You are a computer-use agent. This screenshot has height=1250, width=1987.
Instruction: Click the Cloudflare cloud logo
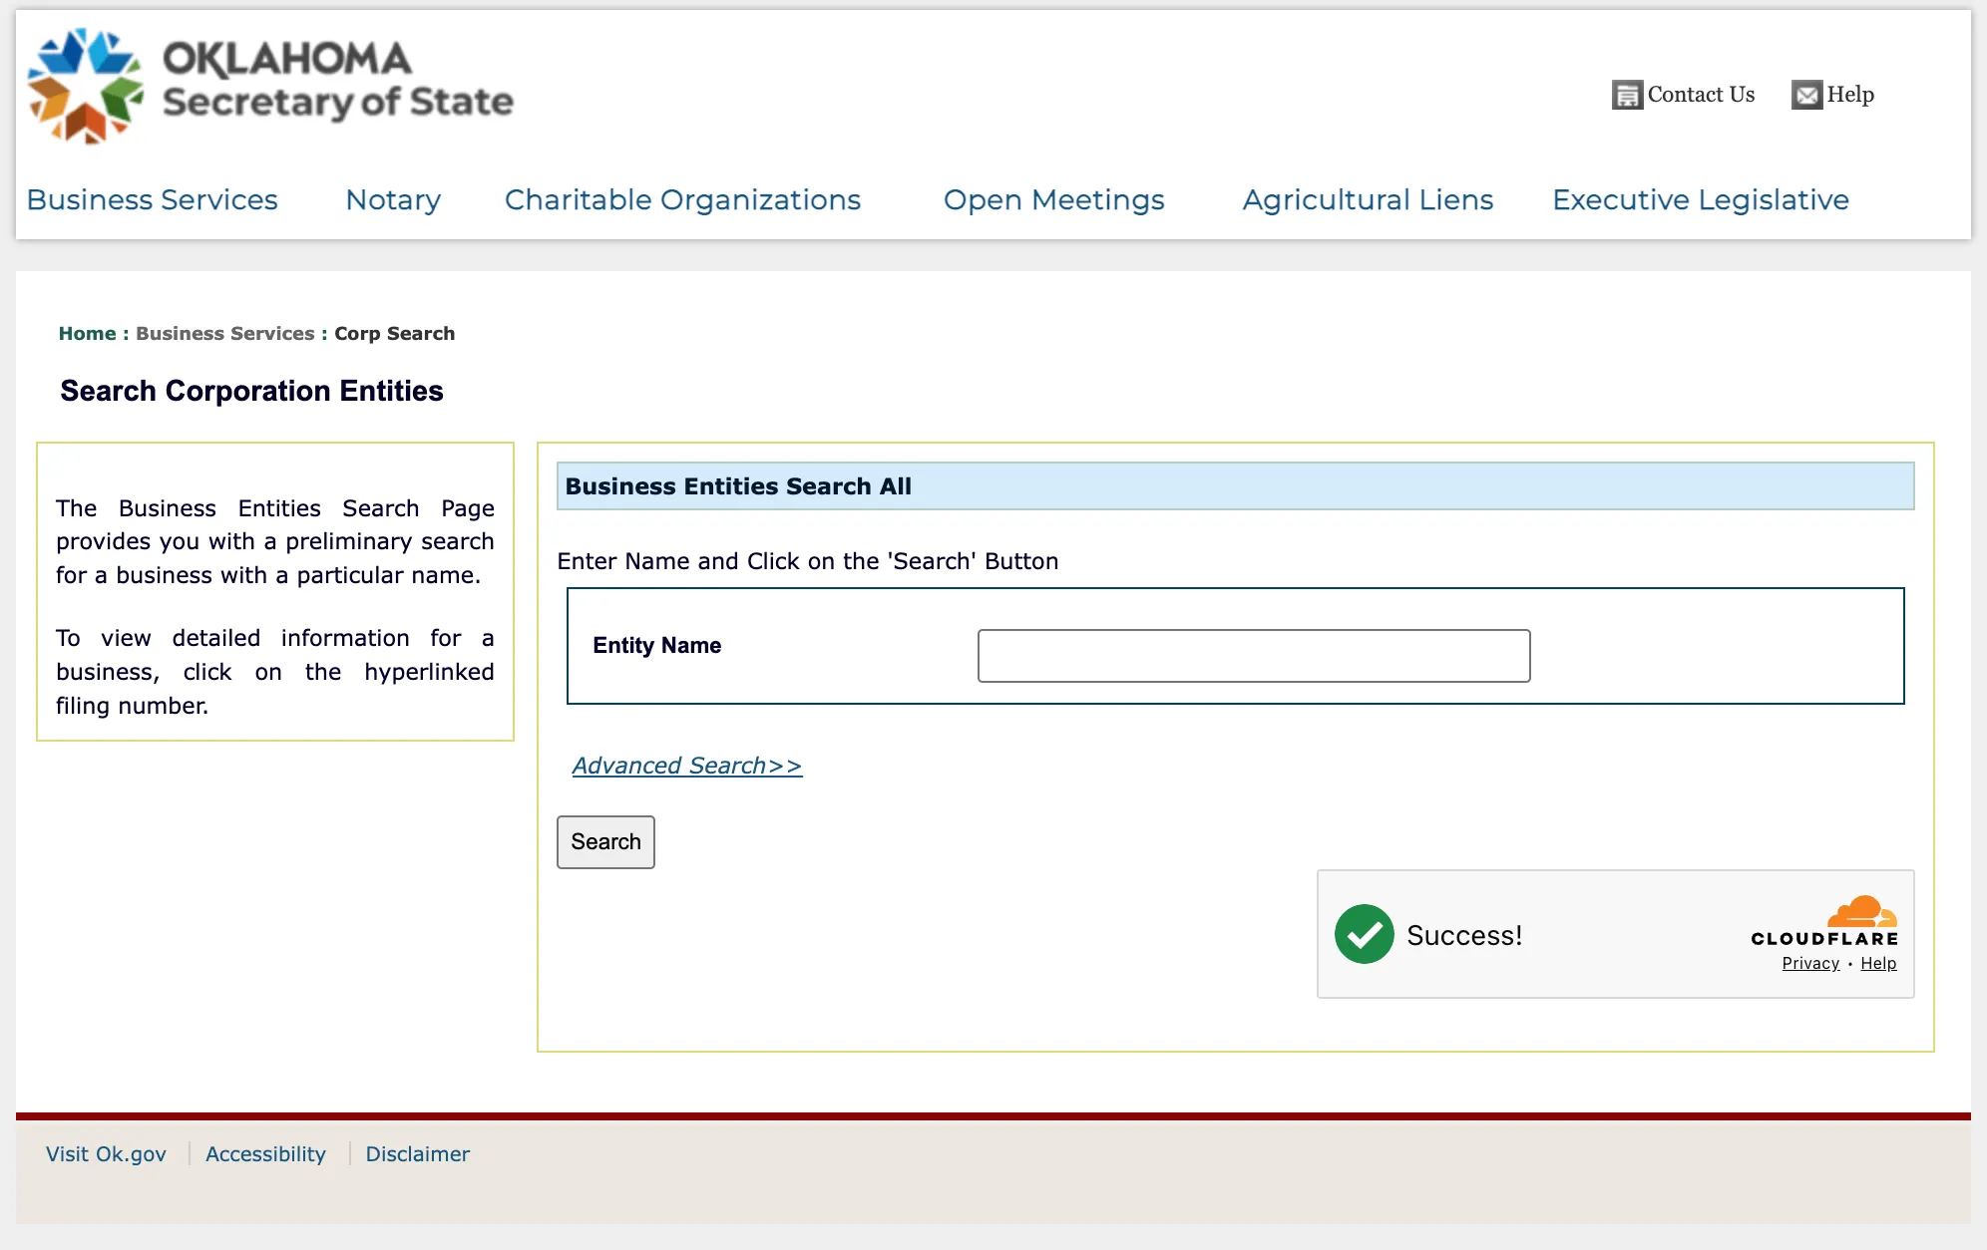point(1861,912)
